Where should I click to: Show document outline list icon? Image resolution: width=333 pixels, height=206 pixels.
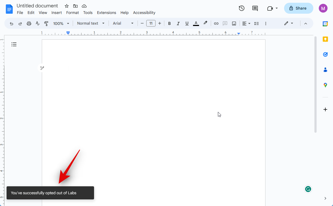[14, 44]
